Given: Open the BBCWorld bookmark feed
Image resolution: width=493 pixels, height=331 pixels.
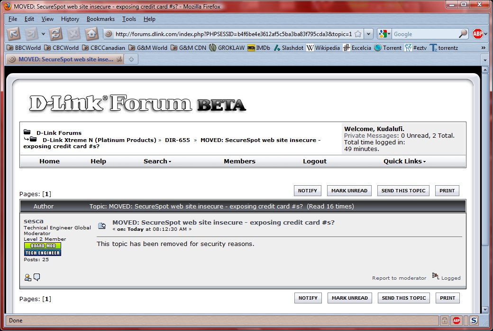Looking at the screenshot, I should tap(24, 48).
